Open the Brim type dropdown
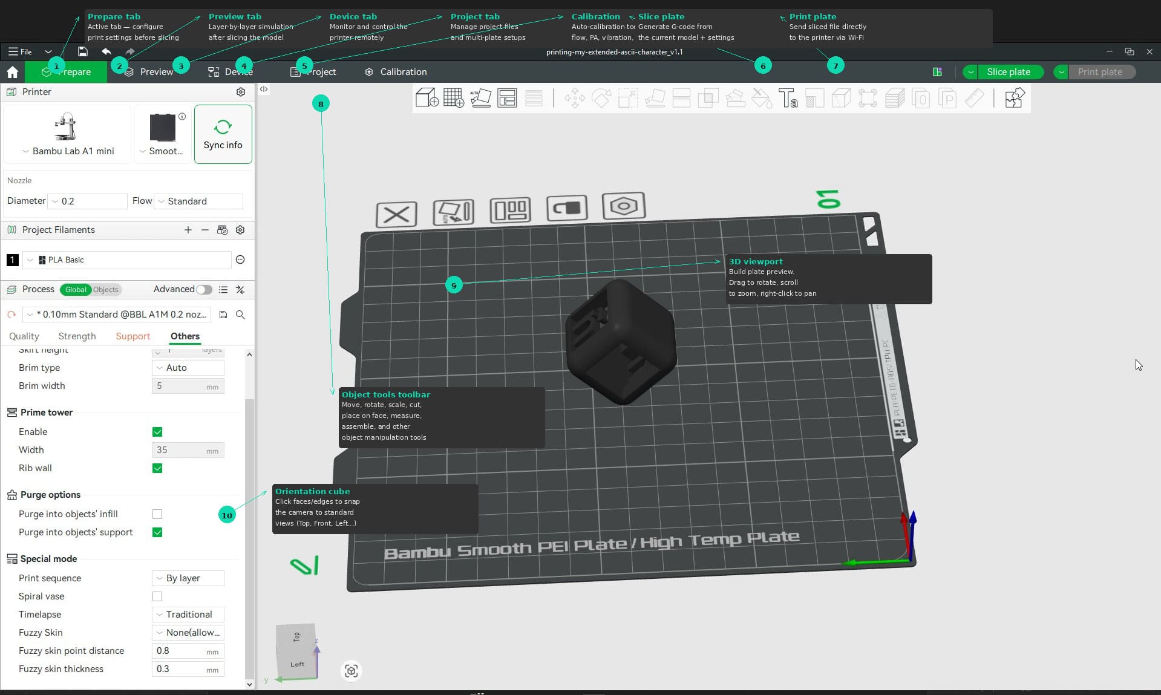 pyautogui.click(x=188, y=367)
